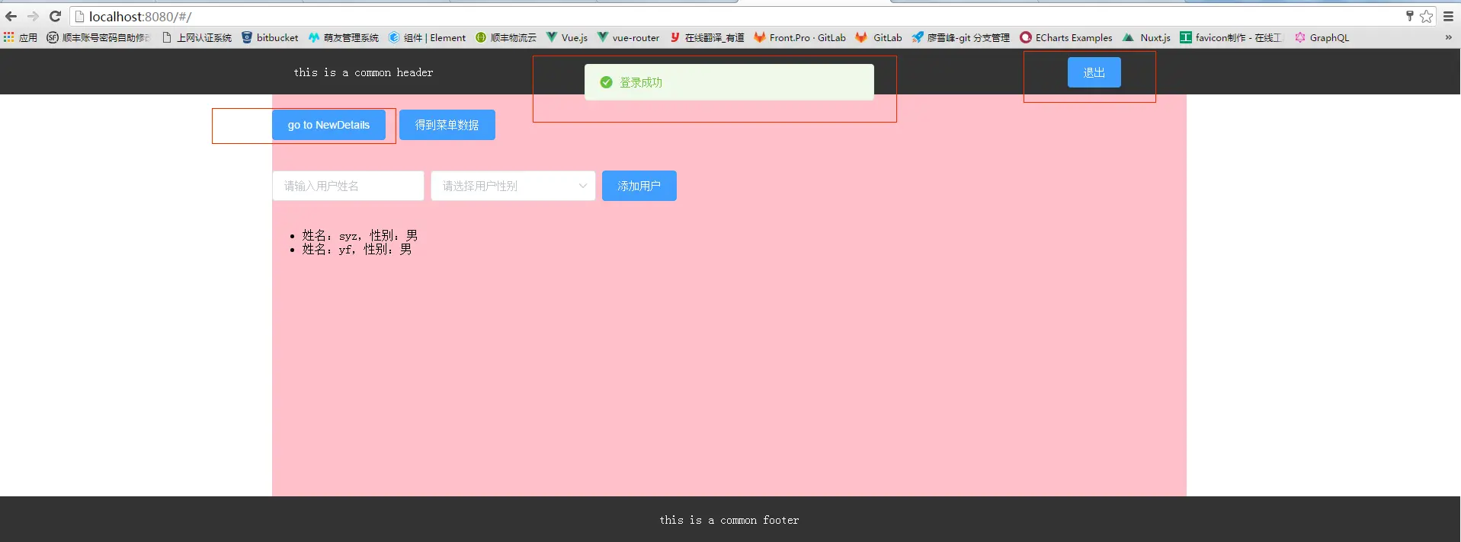Open the 请选择用户性别 dropdown
The height and width of the screenshot is (542, 1461).
[x=513, y=186]
